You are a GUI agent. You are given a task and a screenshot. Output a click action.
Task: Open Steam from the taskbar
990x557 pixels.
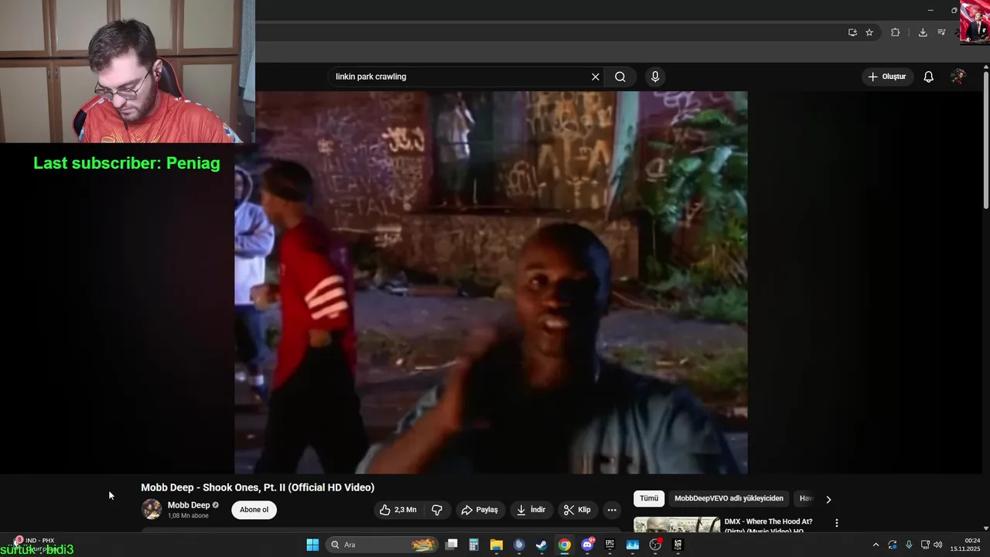541,545
